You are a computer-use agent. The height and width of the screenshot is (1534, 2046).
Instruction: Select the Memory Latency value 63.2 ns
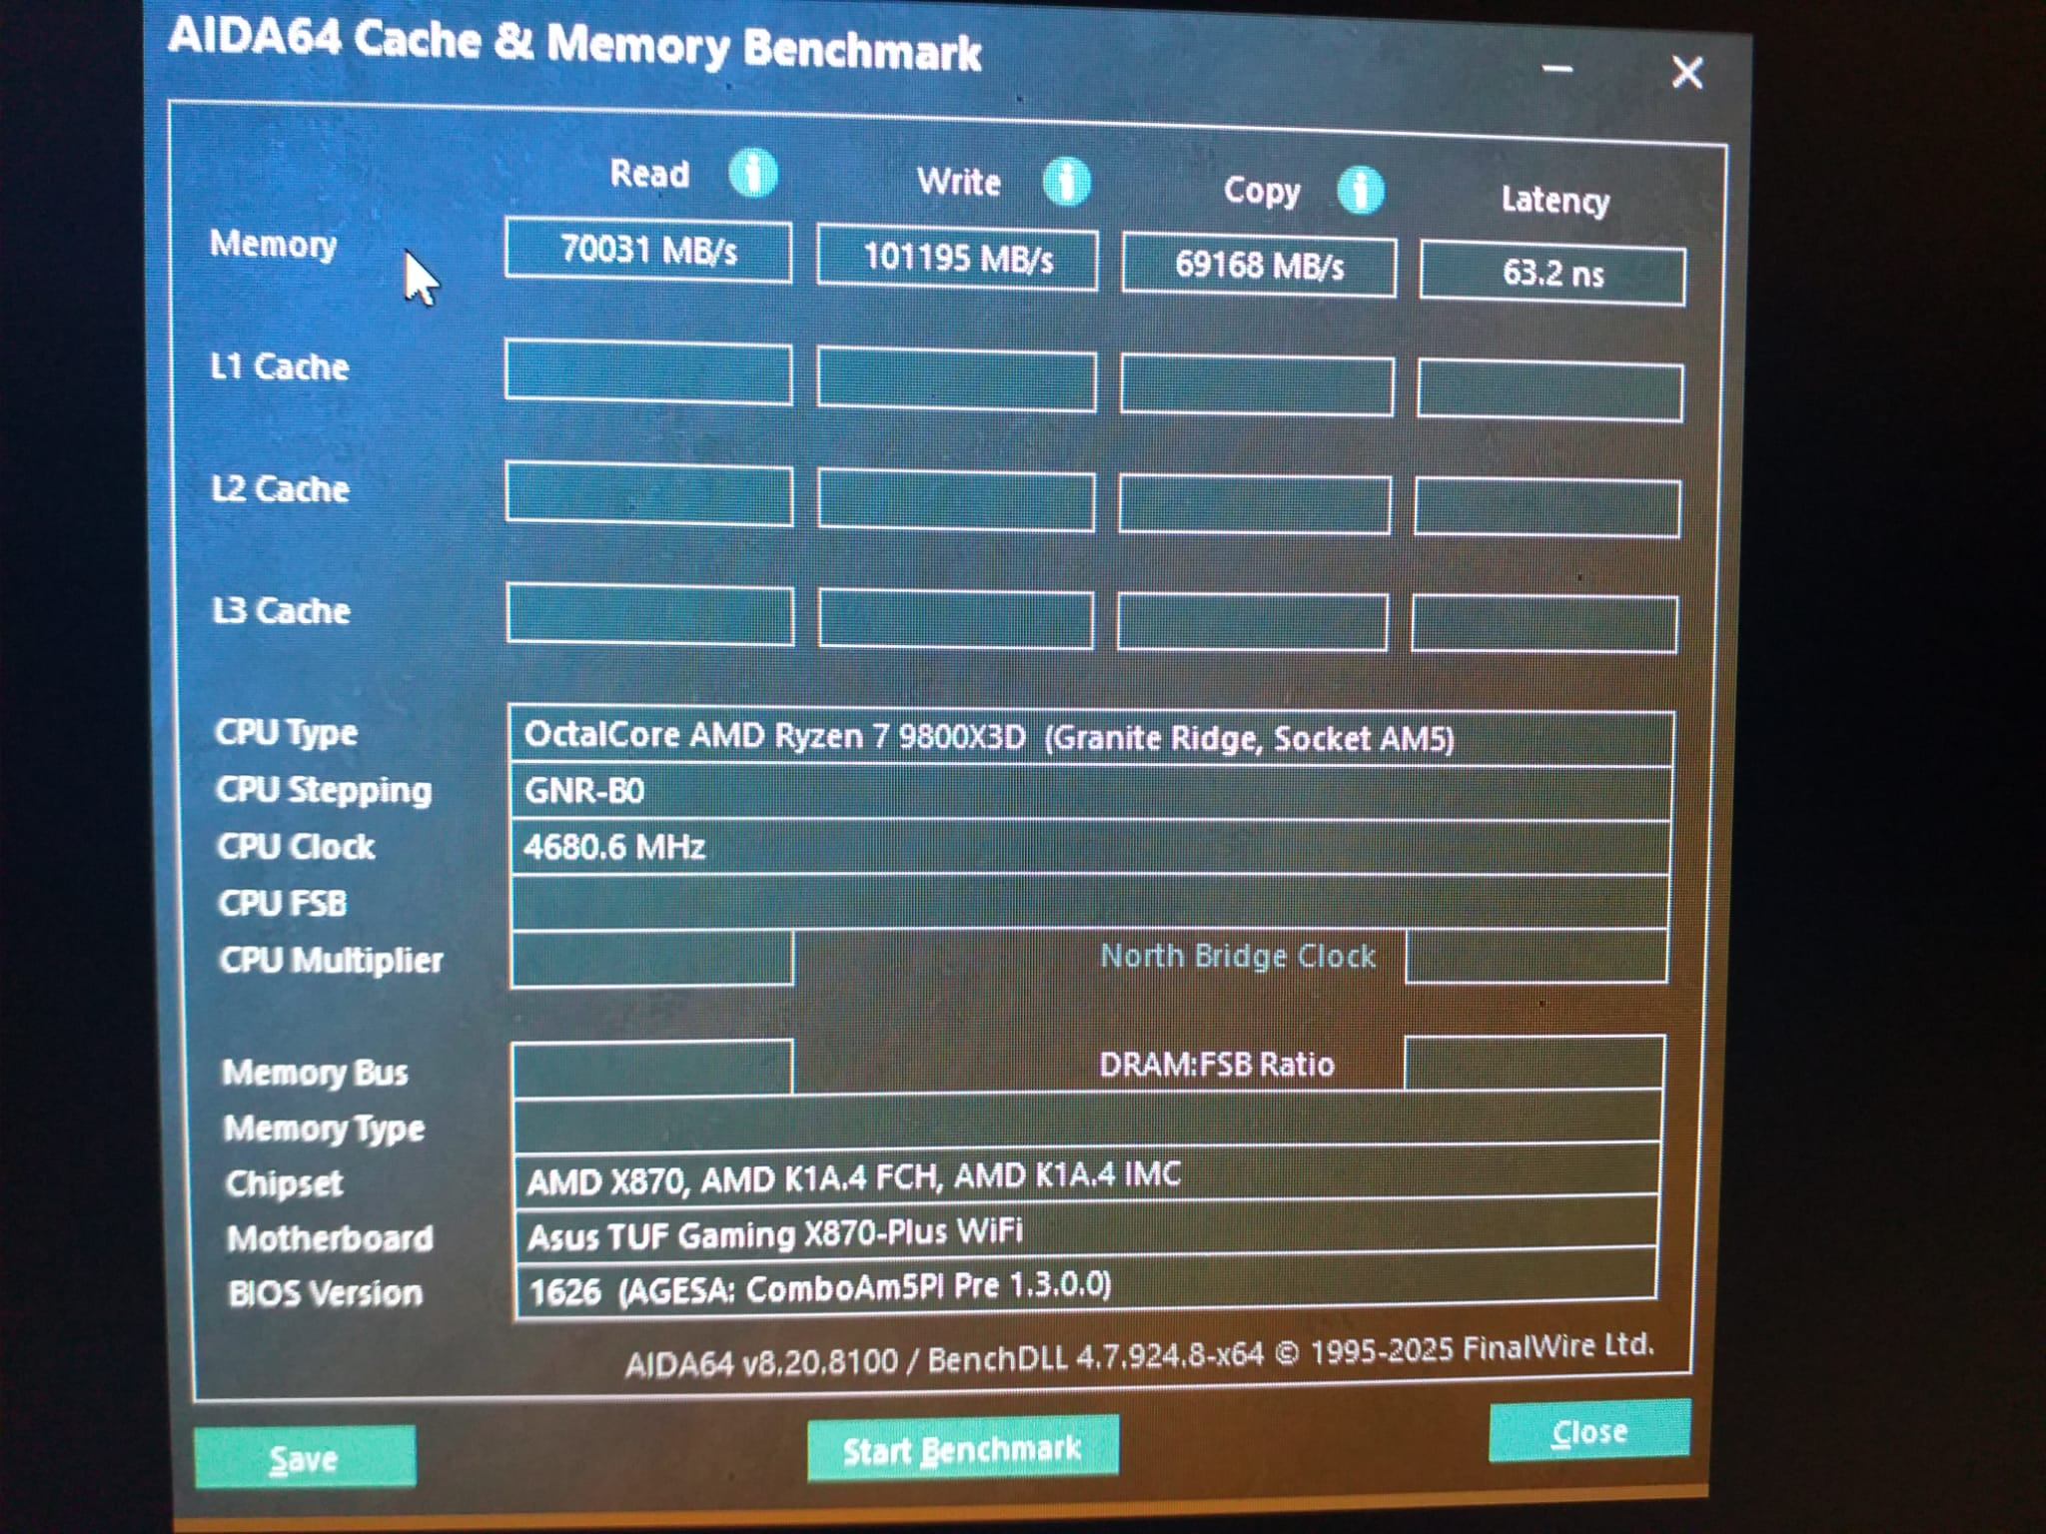coord(1552,273)
